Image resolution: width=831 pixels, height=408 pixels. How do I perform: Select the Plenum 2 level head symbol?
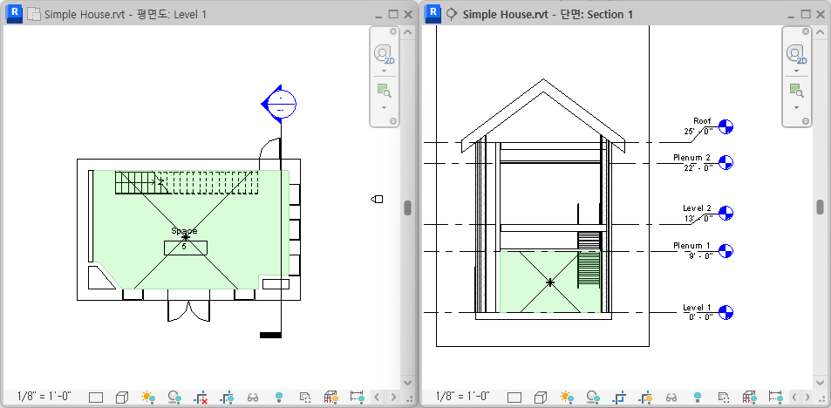(x=725, y=163)
